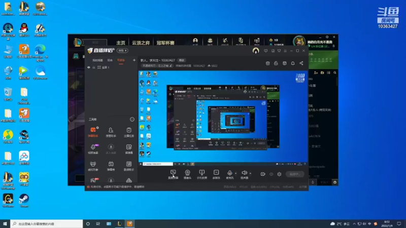The image size is (406, 228).
Task: Click the taskbar search box
Action: pos(47,223)
